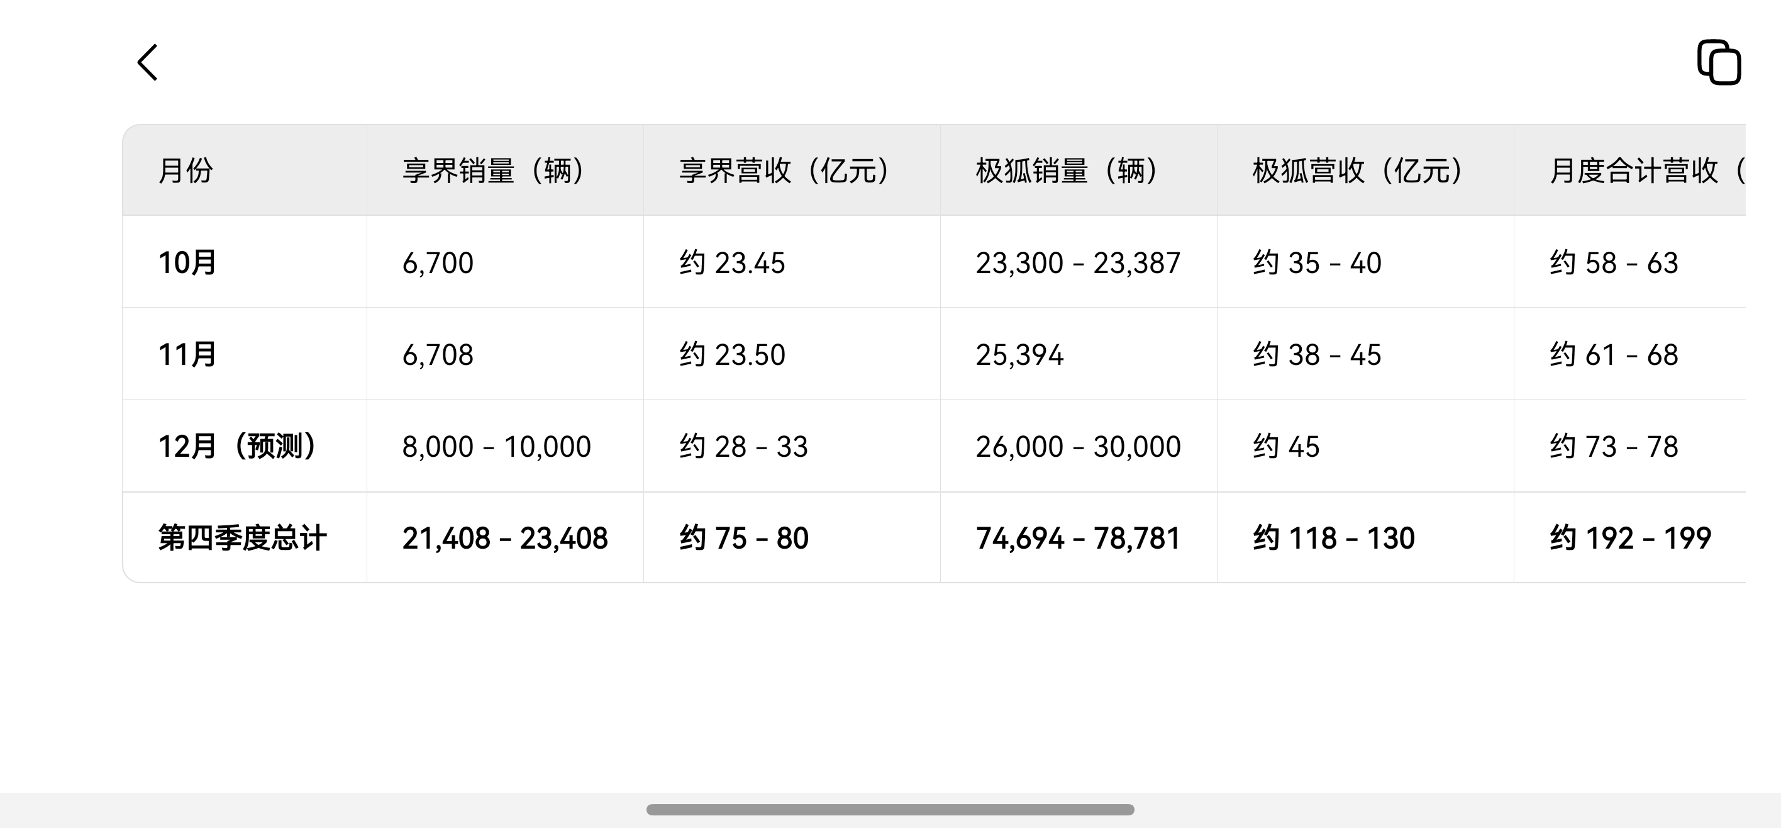Click the 第四季度总计 row label

(242, 538)
